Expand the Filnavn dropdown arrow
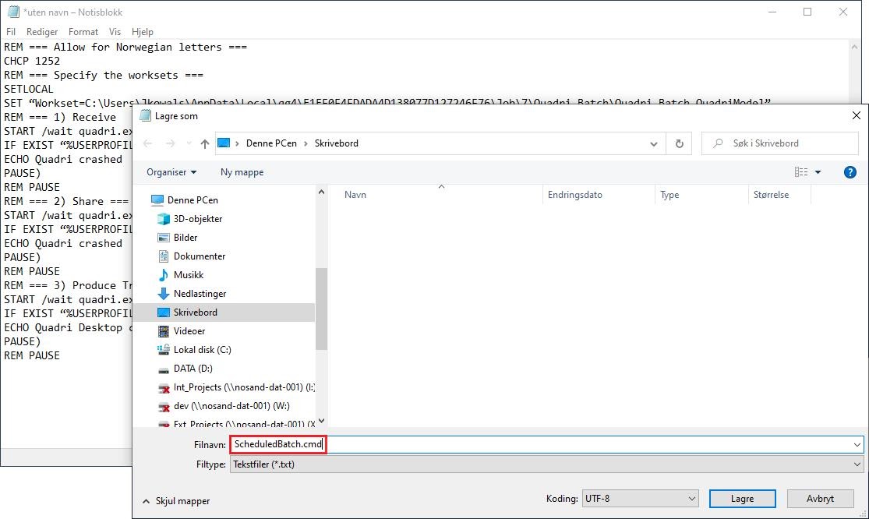 [857, 444]
